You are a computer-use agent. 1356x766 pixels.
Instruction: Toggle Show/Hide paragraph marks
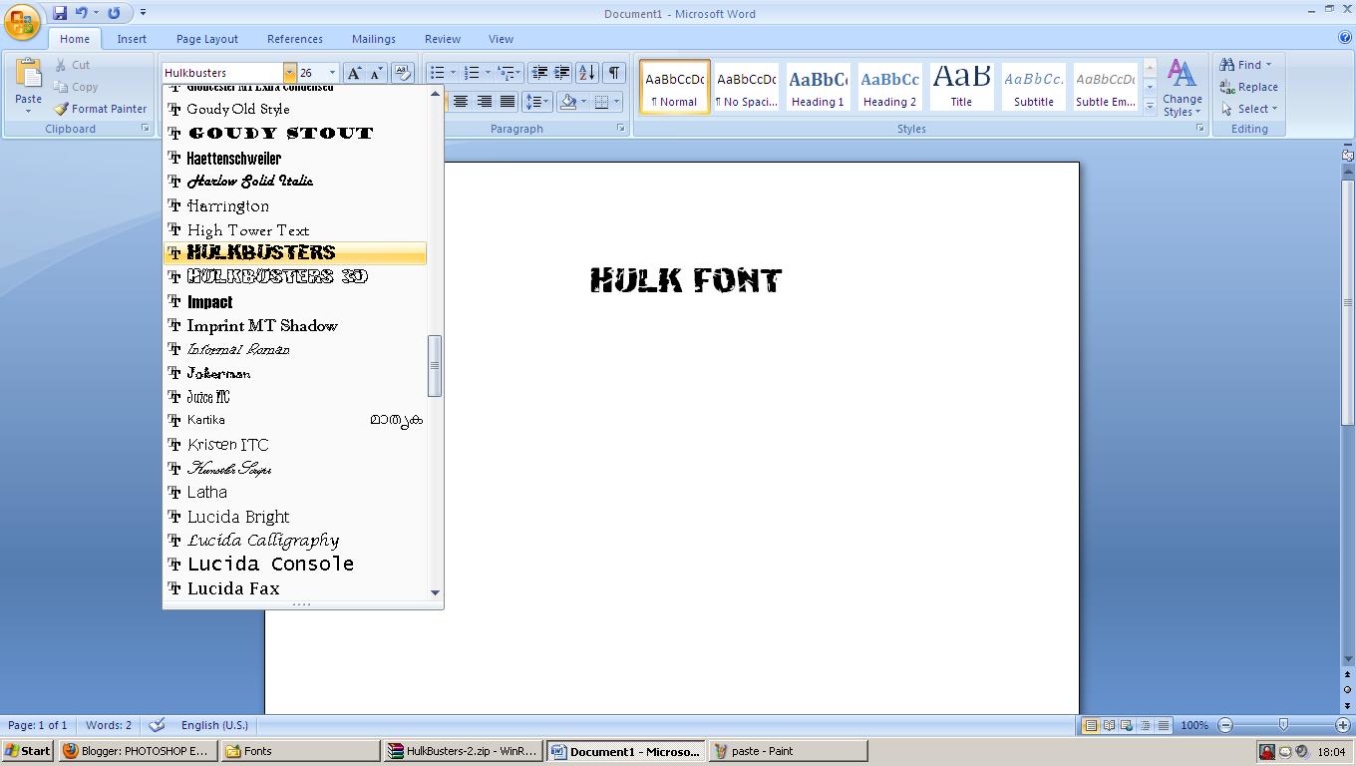(x=614, y=73)
